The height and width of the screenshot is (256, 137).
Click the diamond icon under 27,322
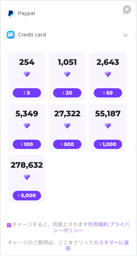67,126
